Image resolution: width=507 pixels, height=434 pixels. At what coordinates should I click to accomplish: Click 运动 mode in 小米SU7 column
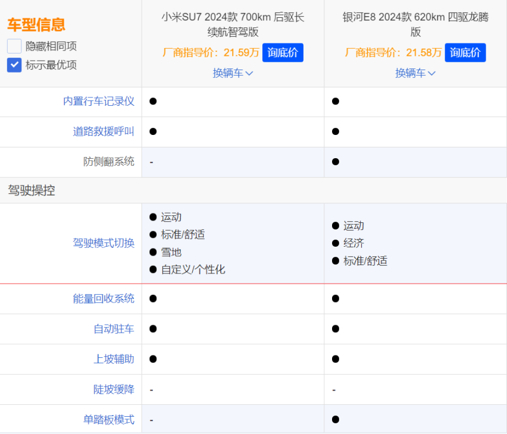[171, 217]
